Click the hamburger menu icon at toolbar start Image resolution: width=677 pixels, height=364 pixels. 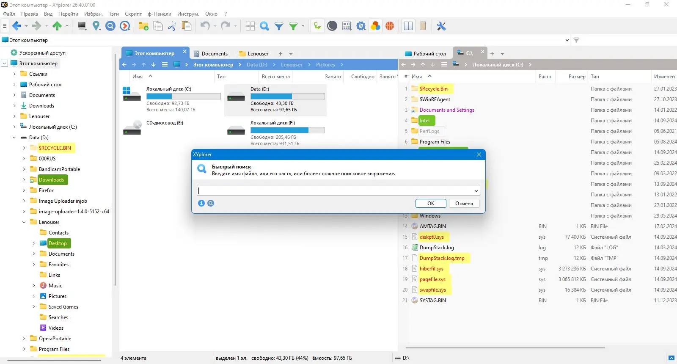coord(5,26)
